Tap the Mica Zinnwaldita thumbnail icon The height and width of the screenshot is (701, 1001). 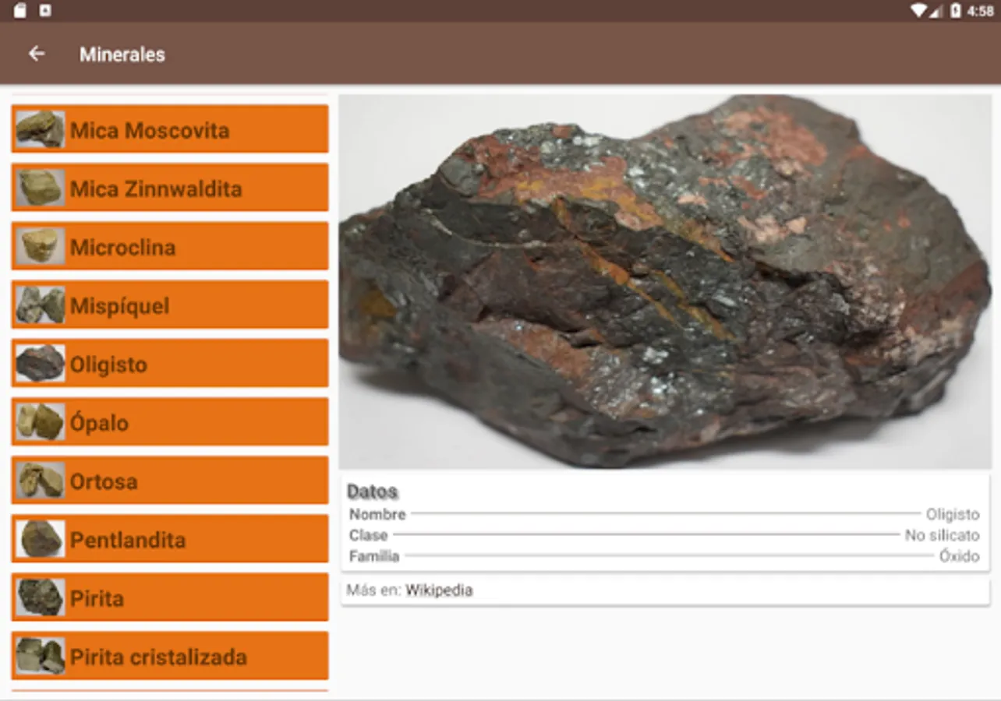pyautogui.click(x=41, y=188)
